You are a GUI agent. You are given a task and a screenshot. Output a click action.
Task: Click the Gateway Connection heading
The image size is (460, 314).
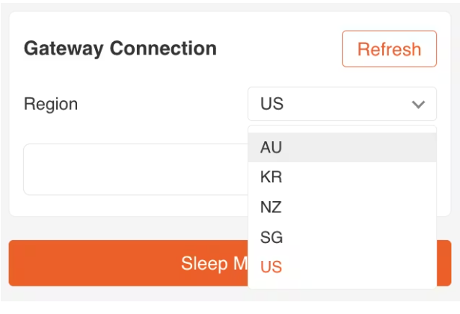pyautogui.click(x=120, y=49)
